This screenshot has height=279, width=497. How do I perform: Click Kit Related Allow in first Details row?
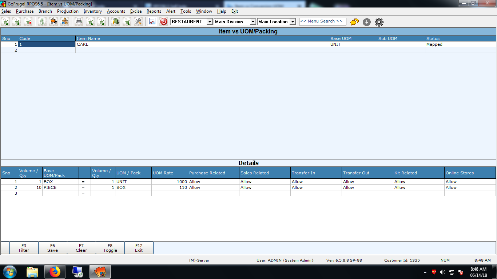(418, 182)
